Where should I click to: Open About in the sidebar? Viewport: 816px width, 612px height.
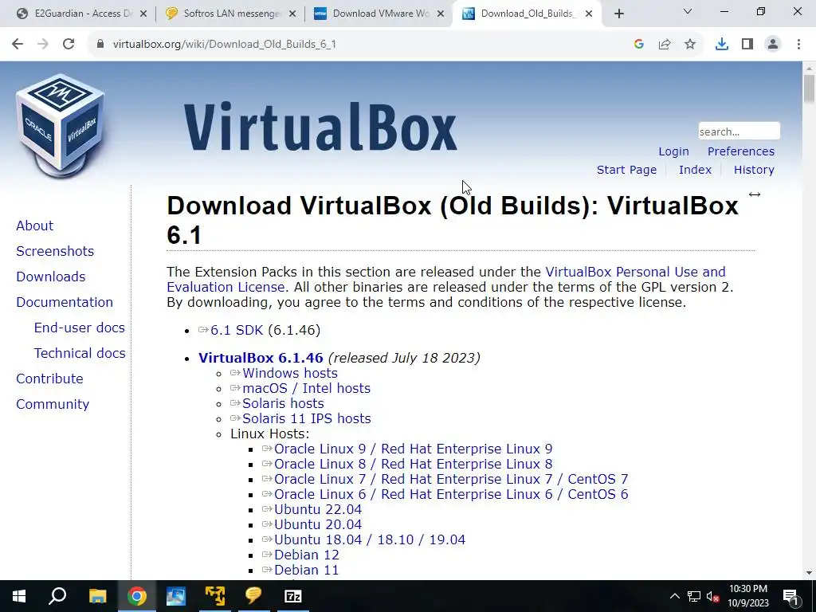pos(35,226)
